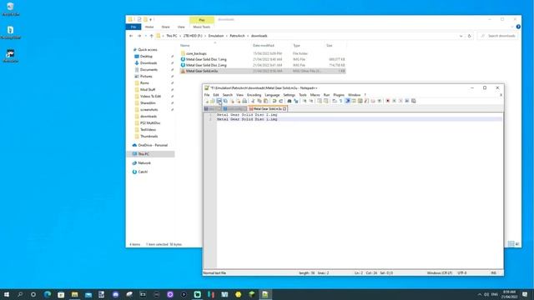Toggle Word Wrap in Notepad++ toolbar
534x300 pixels.
coord(335,101)
